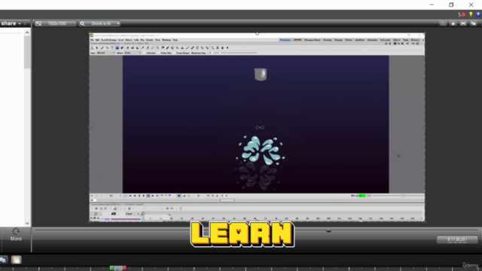
Task: Expand the rooms overflow arrow
Action: [423, 40]
